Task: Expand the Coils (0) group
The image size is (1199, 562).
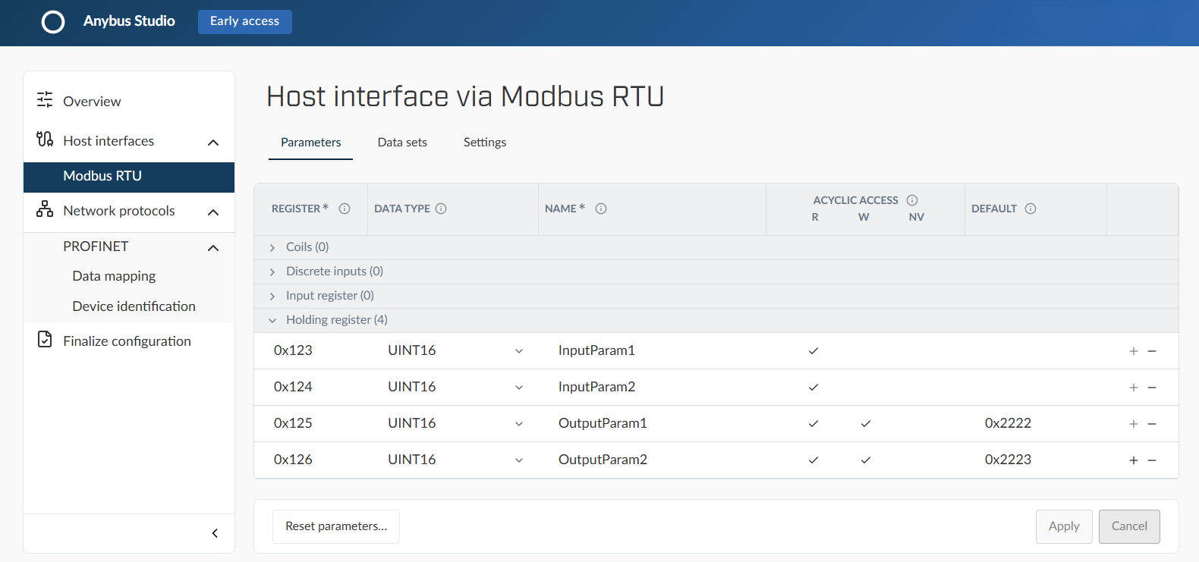Action: click(x=272, y=248)
